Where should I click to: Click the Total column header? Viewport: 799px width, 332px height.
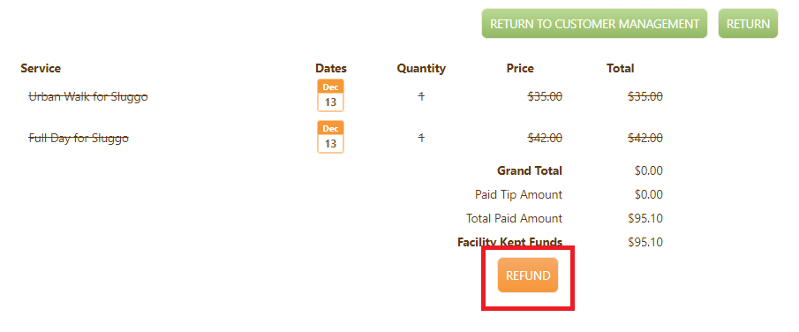pyautogui.click(x=620, y=68)
